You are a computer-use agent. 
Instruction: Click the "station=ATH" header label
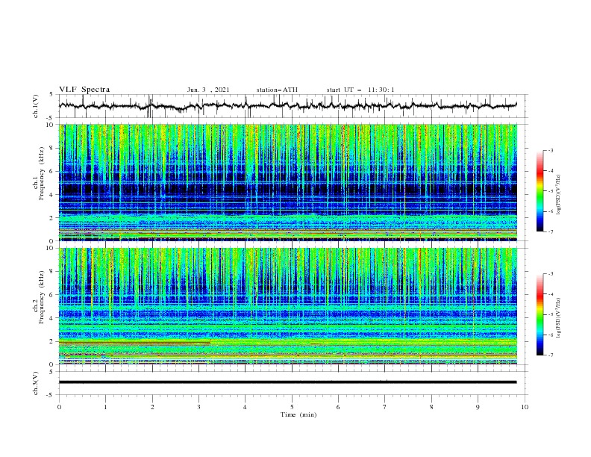[277, 90]
